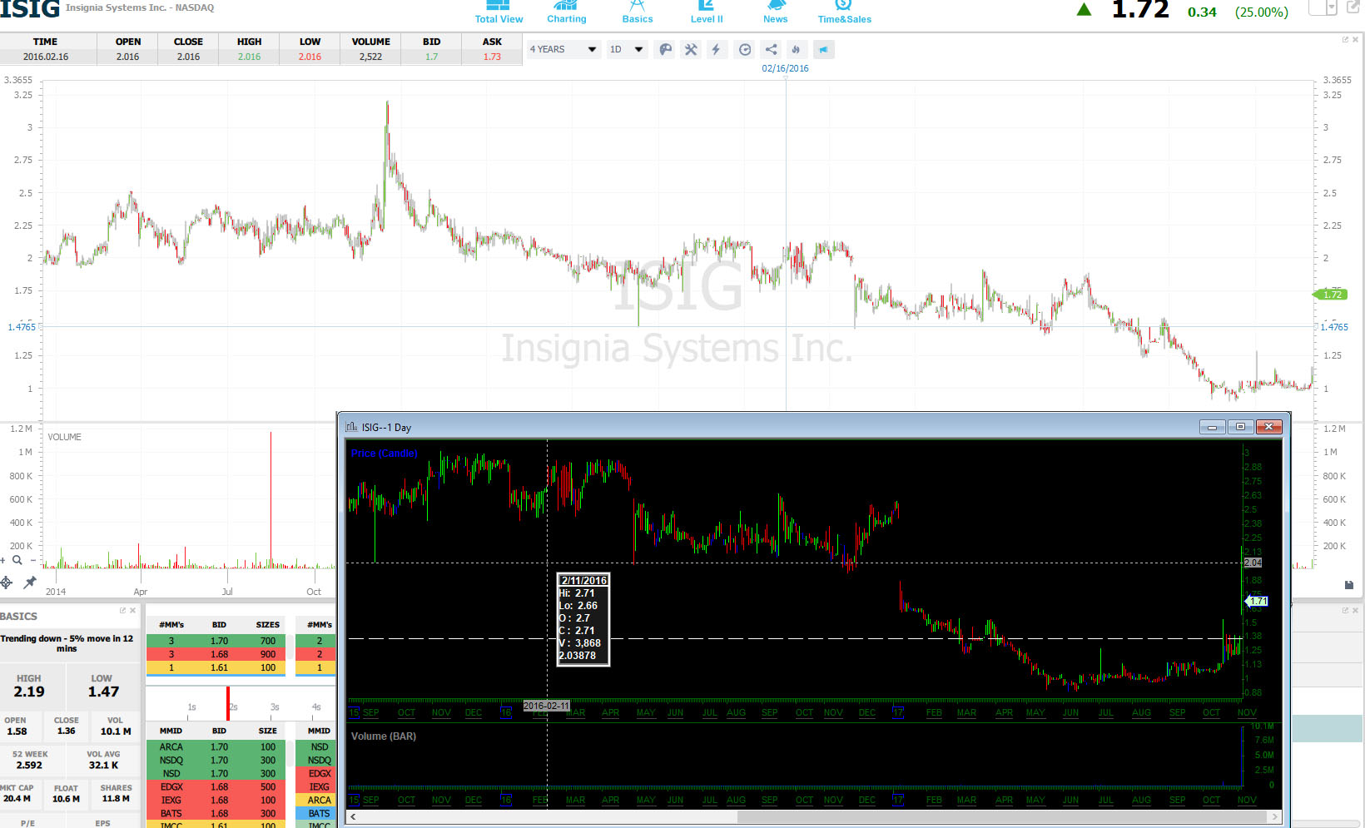Image resolution: width=1365 pixels, height=828 pixels.
Task: Click the magnifier zoom icon beside volume chart
Action: coord(17,560)
